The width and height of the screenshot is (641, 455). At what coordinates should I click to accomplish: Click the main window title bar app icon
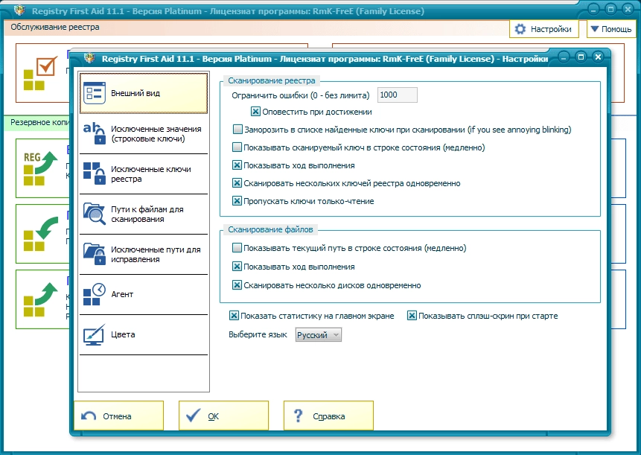point(19,10)
